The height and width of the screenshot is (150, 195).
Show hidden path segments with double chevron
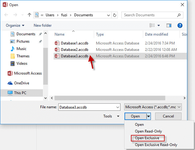tap(42, 15)
